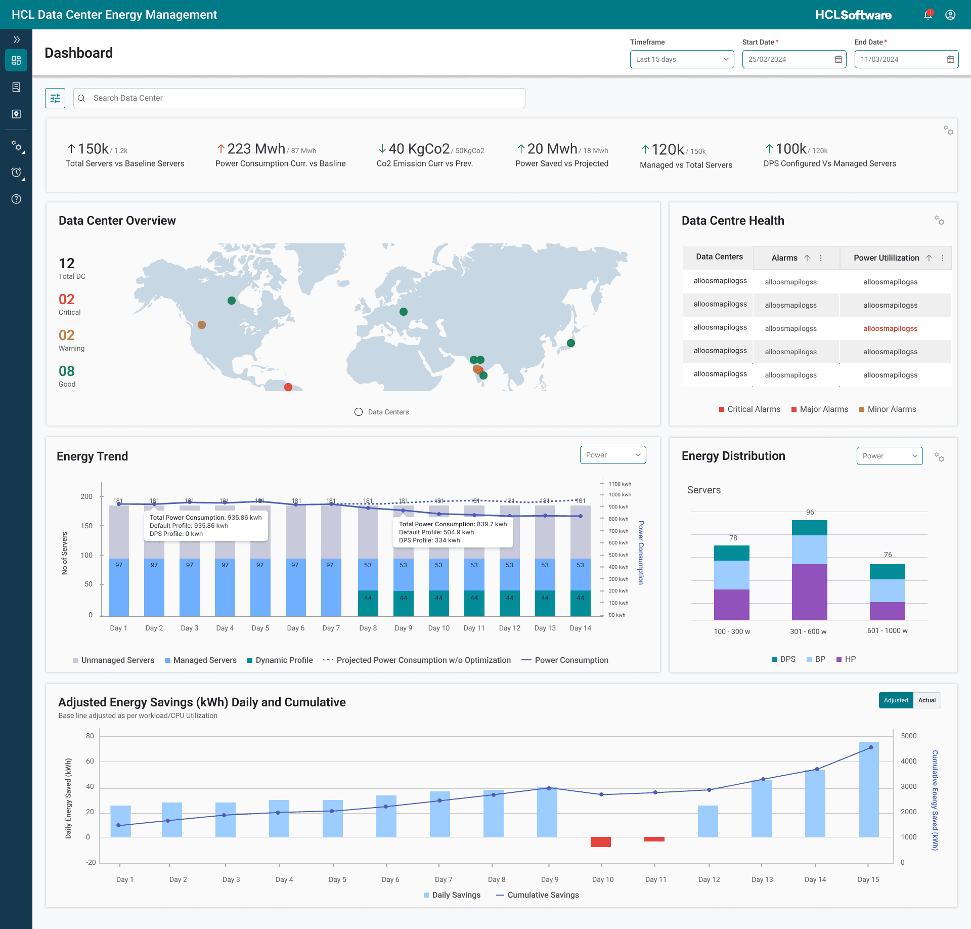Viewport: 971px width, 929px height.
Task: Open the Dashboard icon in the sidebar
Action: tap(16, 61)
